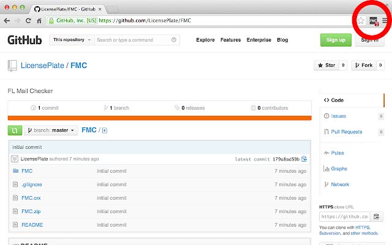Open Graphs in the sidebar
The width and height of the screenshot is (392, 245).
[x=339, y=168]
